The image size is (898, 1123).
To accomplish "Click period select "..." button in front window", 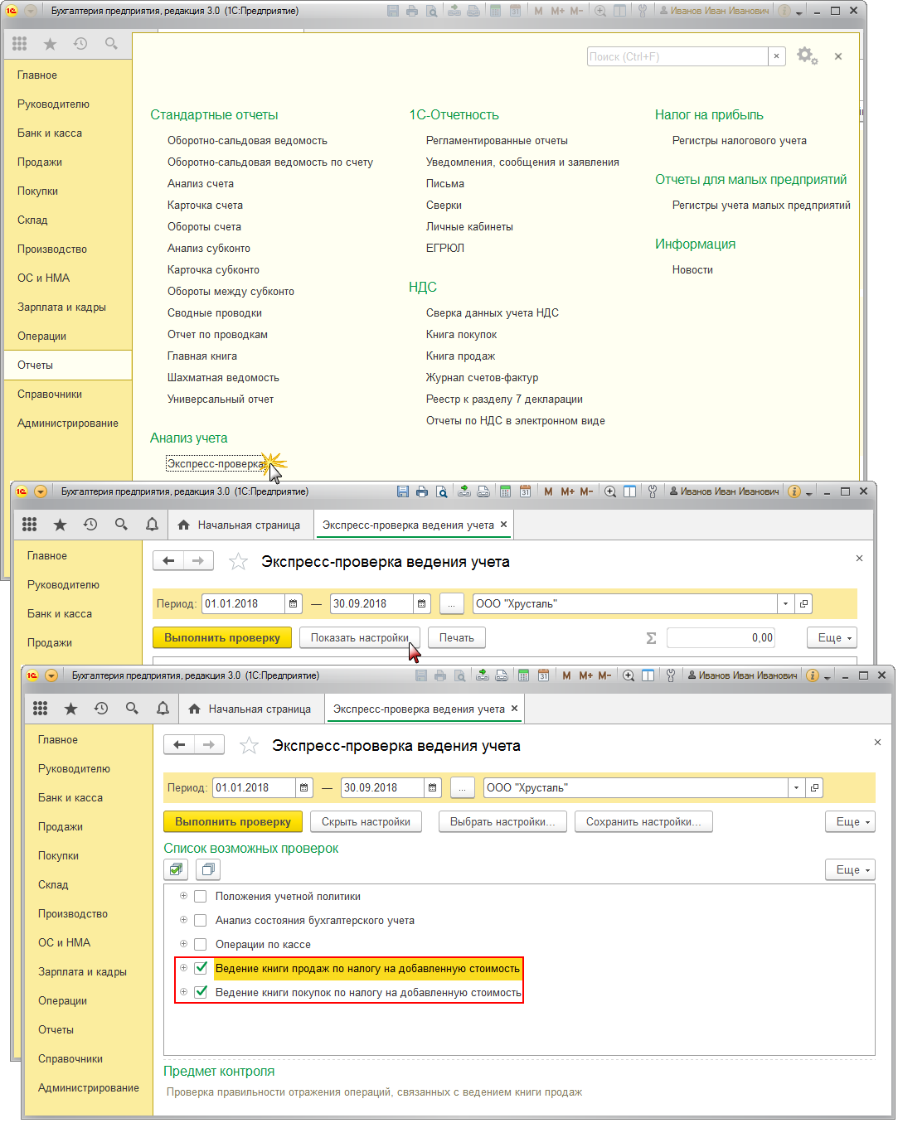I will click(463, 787).
